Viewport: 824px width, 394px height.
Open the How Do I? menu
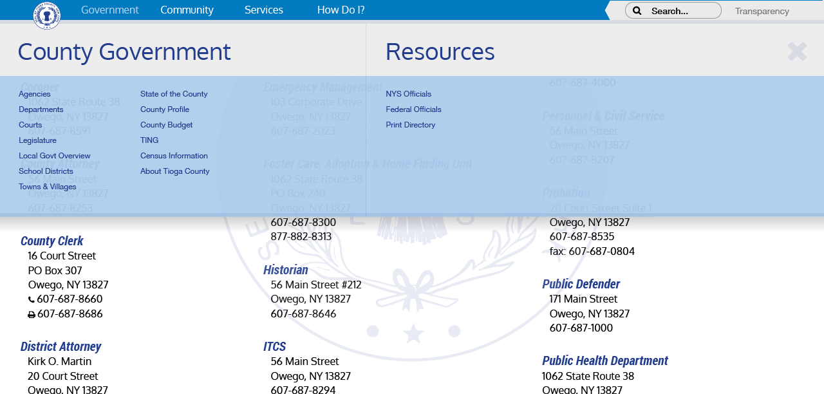point(341,10)
